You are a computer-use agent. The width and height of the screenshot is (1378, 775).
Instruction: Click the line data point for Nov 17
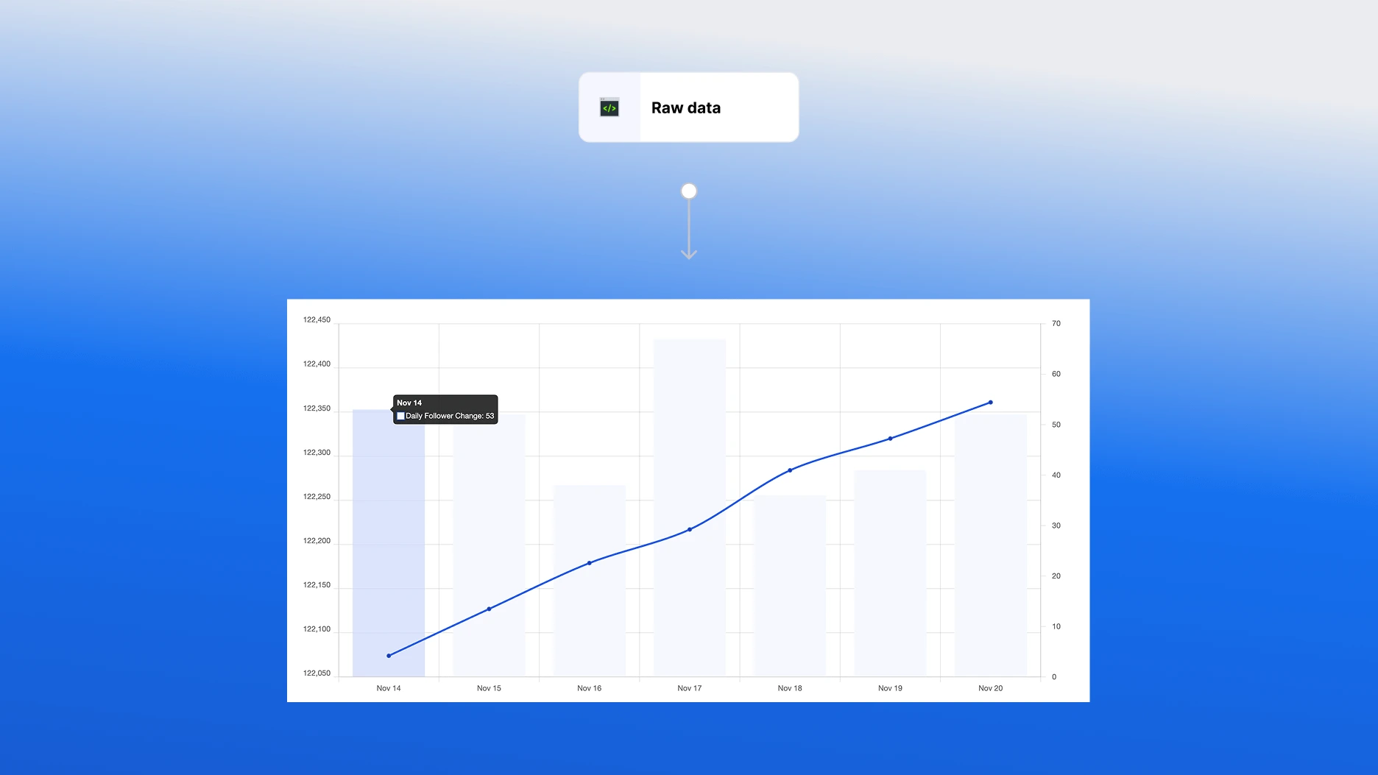click(690, 529)
